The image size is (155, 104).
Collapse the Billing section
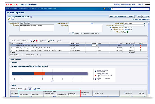click(x=11, y=85)
